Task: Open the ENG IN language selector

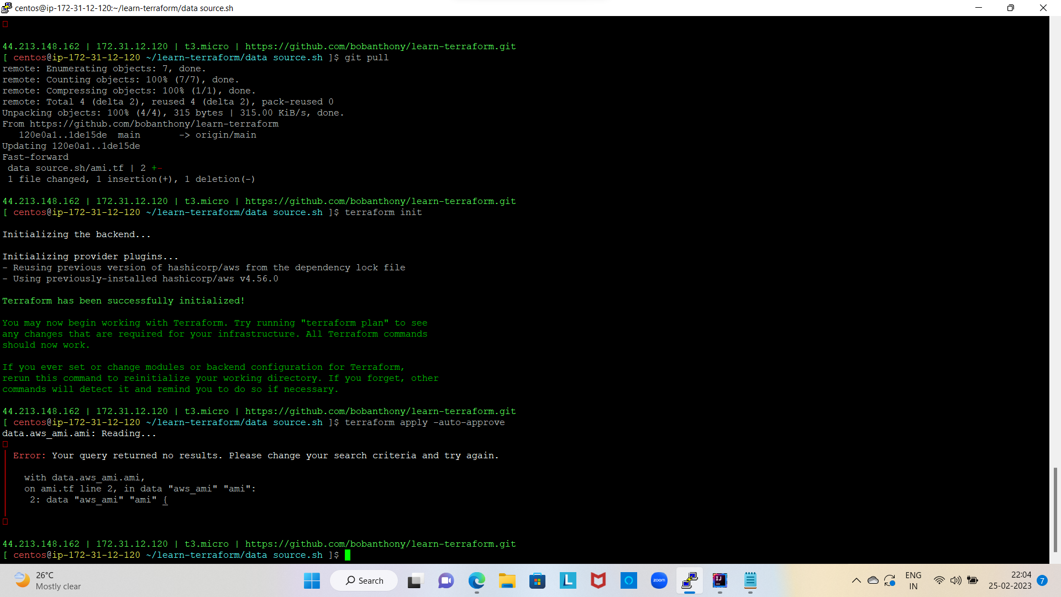Action: coord(913,580)
